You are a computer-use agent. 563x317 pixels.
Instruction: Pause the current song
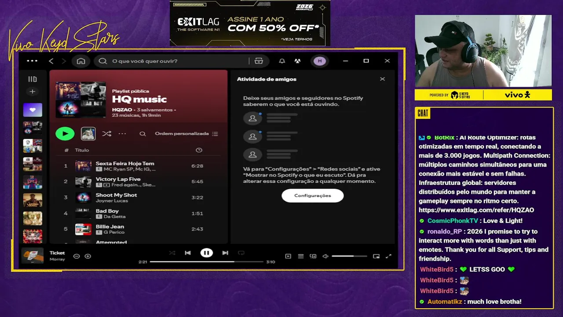(x=206, y=253)
